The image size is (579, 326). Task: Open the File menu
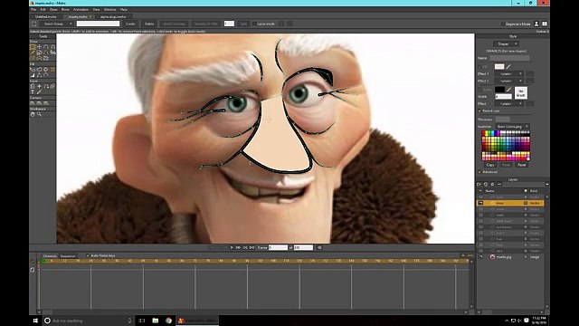[33, 10]
